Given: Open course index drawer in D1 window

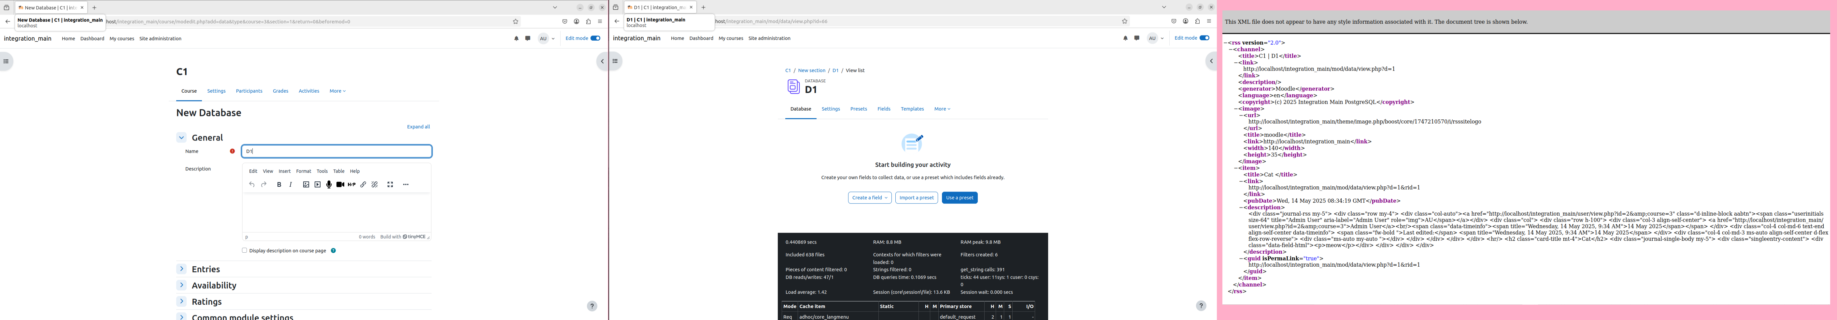Looking at the screenshot, I should click(x=615, y=61).
